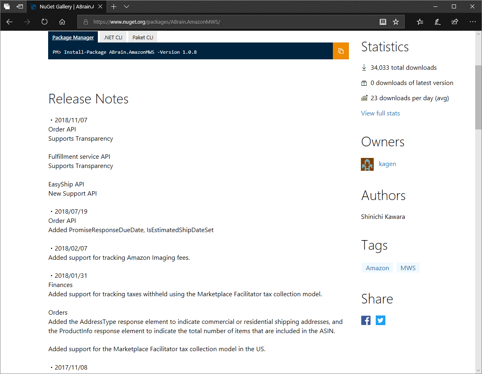Screen dimensions: 482x374
Task: Switch to the Paket CLI tab
Action: point(143,37)
